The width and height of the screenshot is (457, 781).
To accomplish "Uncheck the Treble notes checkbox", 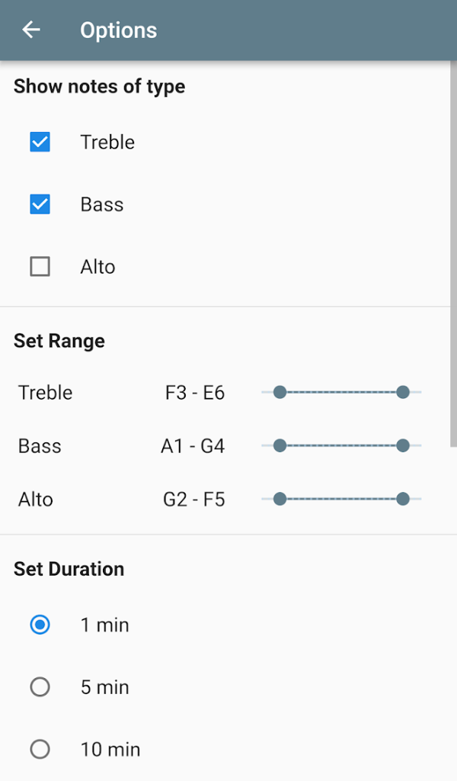I will 40,142.
